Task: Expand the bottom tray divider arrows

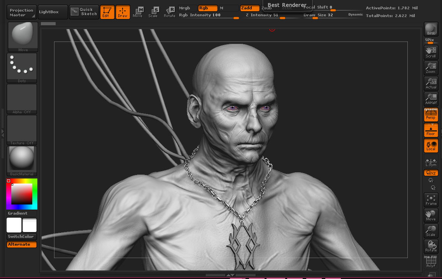Action: pyautogui.click(x=231, y=275)
